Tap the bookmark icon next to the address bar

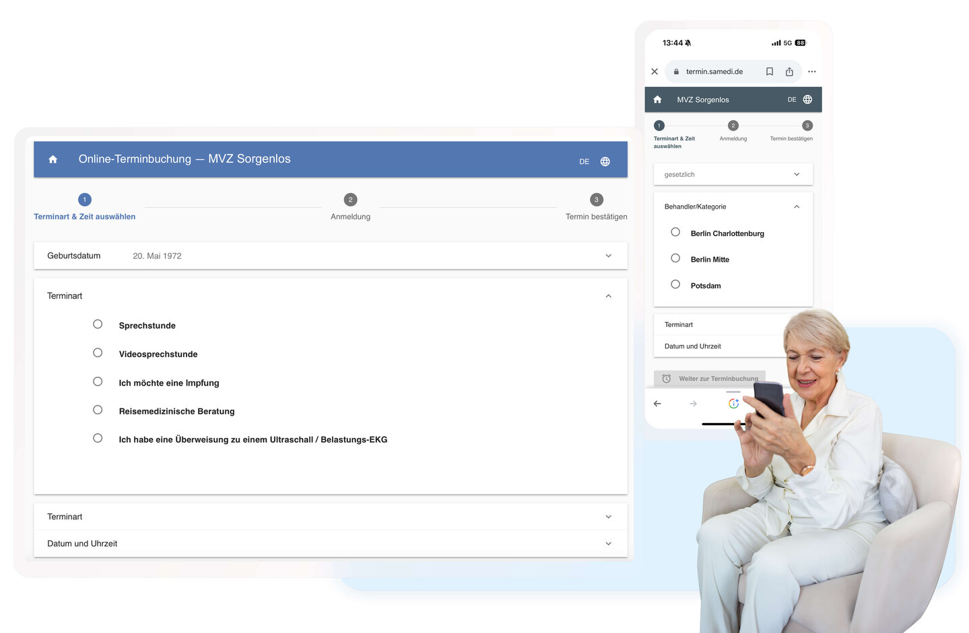769,71
